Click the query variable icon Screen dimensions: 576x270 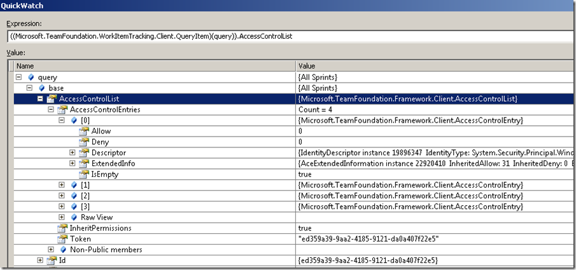[x=31, y=78]
